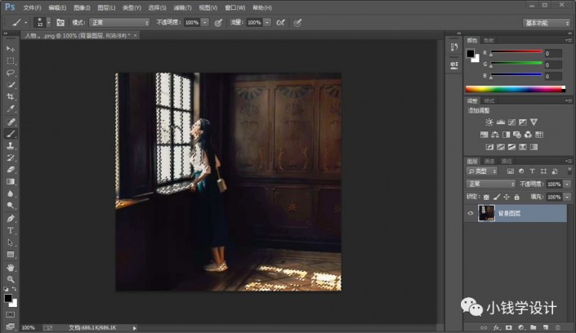Open the brush panel toggle in options bar
This screenshot has height=333, width=576.
tap(60, 23)
